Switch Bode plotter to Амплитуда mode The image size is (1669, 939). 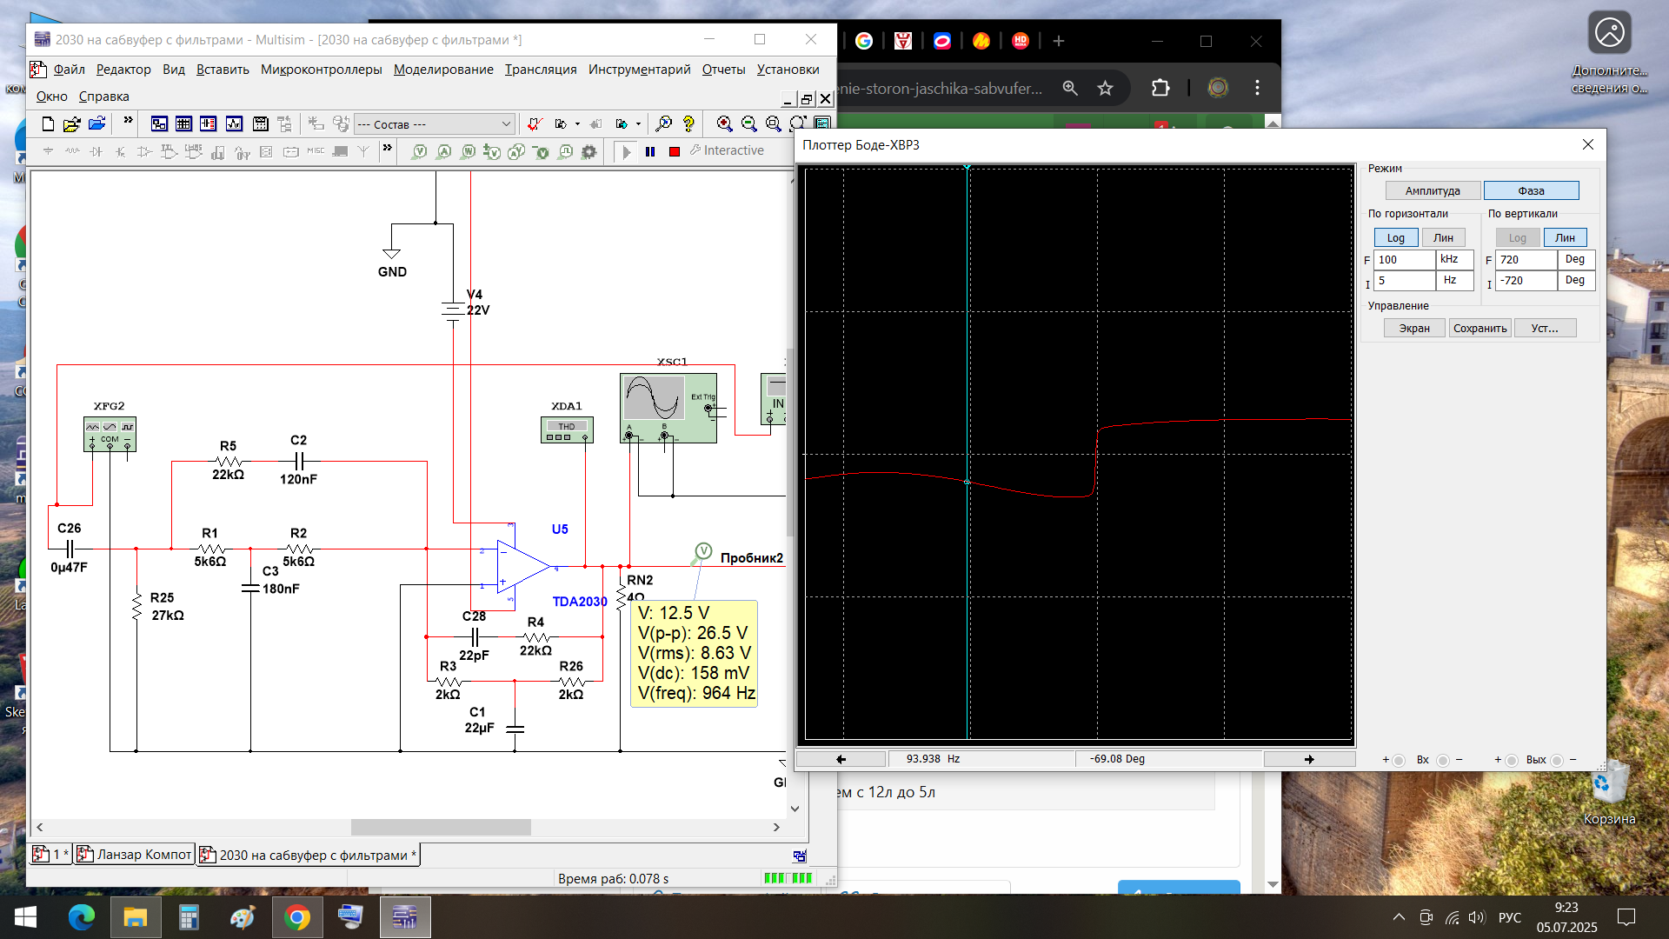coord(1432,191)
